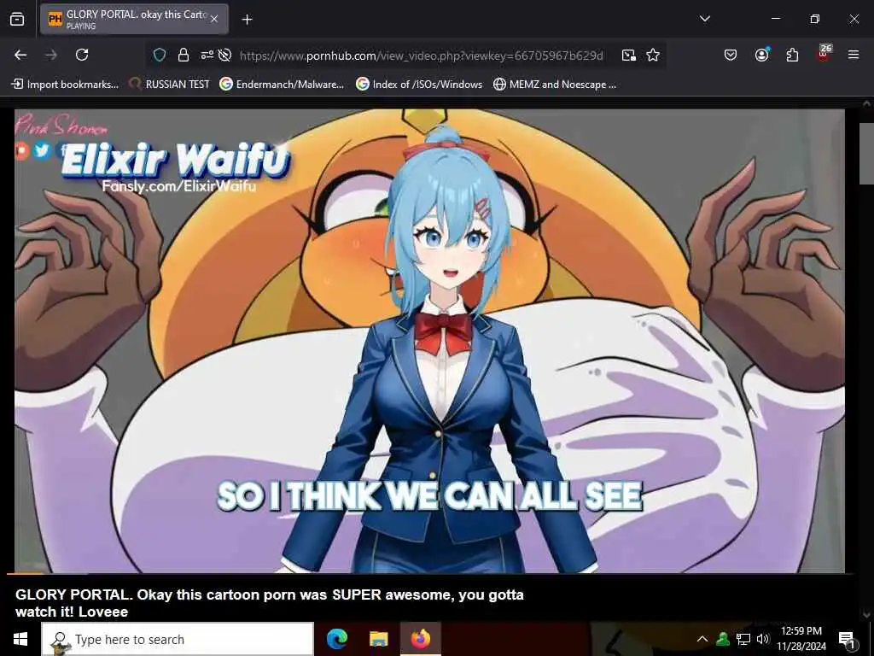Viewport: 874px width, 656px height.
Task: Select the GLORY PORTAL browser tab
Action: 134,19
